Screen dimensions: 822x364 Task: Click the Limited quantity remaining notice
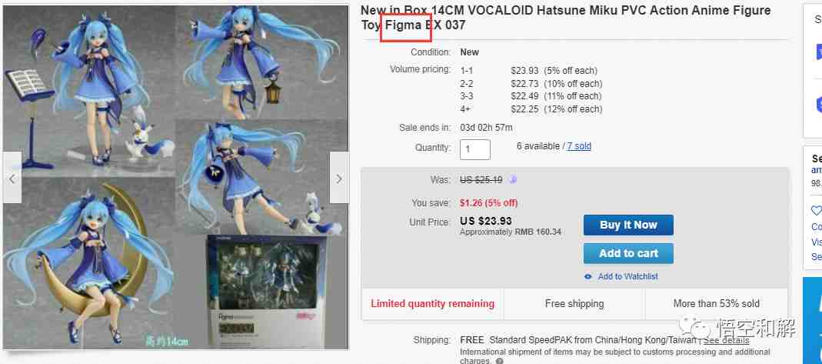(x=432, y=304)
